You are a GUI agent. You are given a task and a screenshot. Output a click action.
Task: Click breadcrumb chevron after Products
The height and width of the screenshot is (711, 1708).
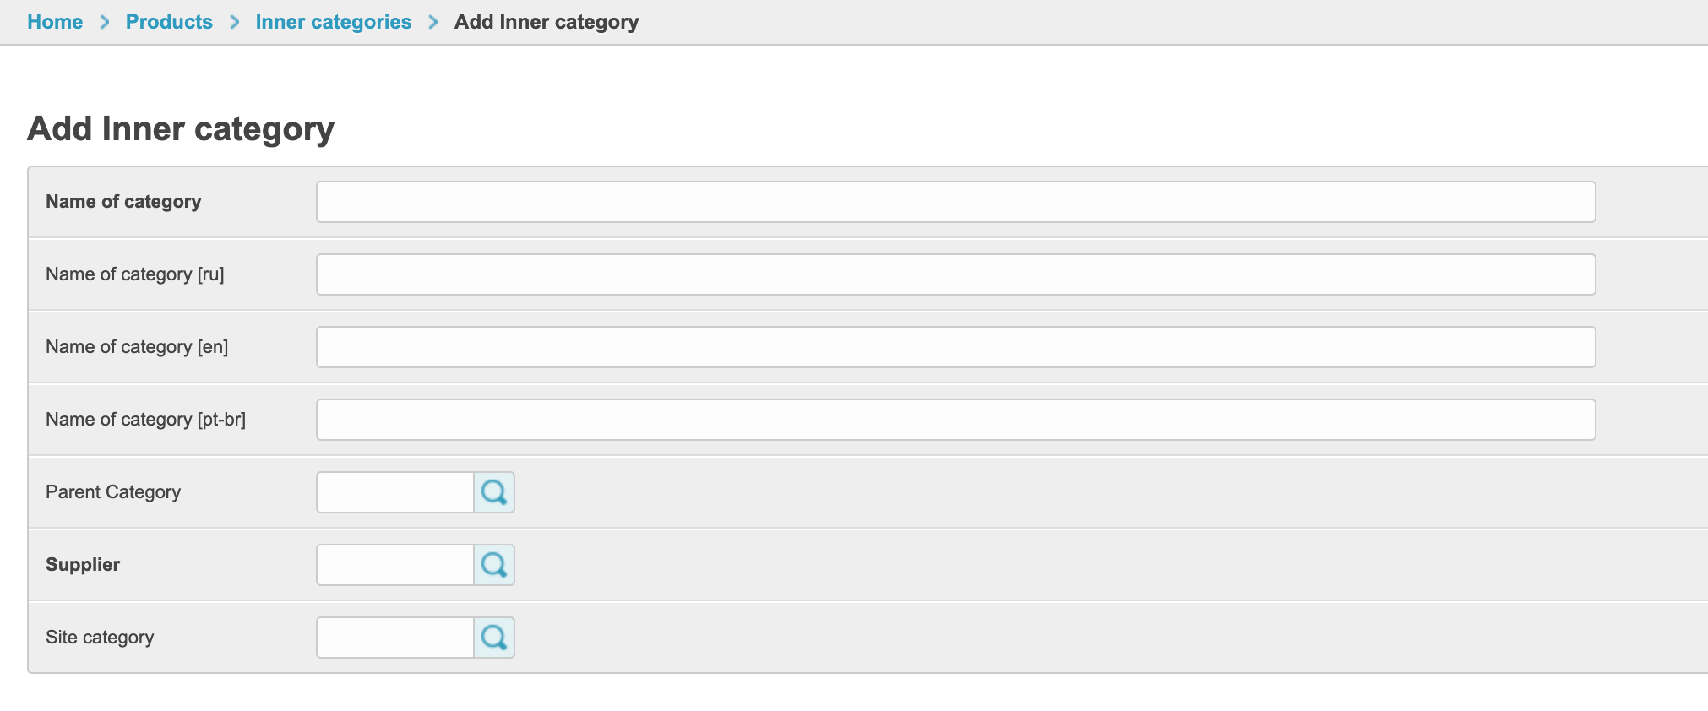tap(235, 22)
